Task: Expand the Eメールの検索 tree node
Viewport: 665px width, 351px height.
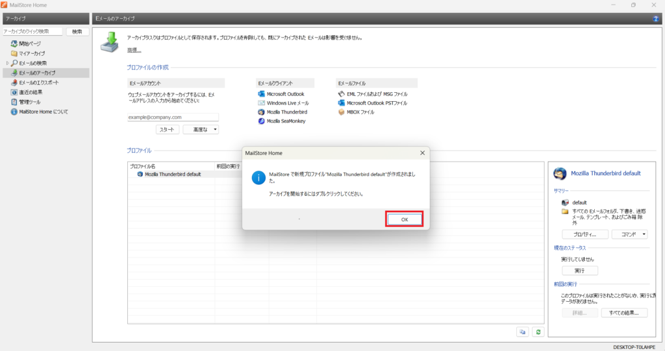Action: pos(7,63)
